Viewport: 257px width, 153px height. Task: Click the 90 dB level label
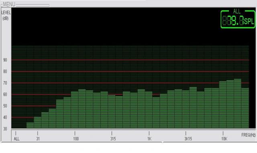tap(5, 60)
